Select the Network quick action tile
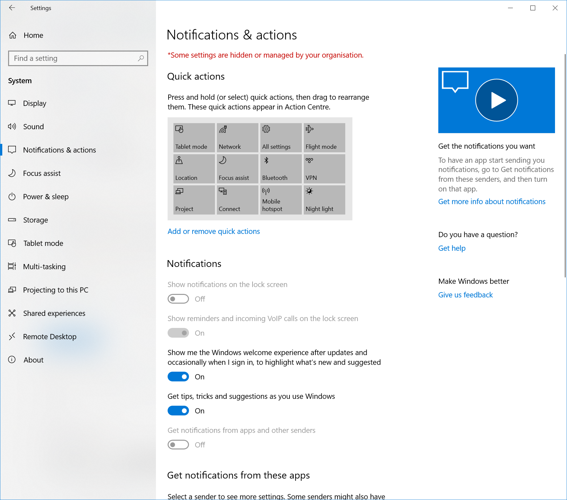This screenshot has width=567, height=500. [237, 138]
